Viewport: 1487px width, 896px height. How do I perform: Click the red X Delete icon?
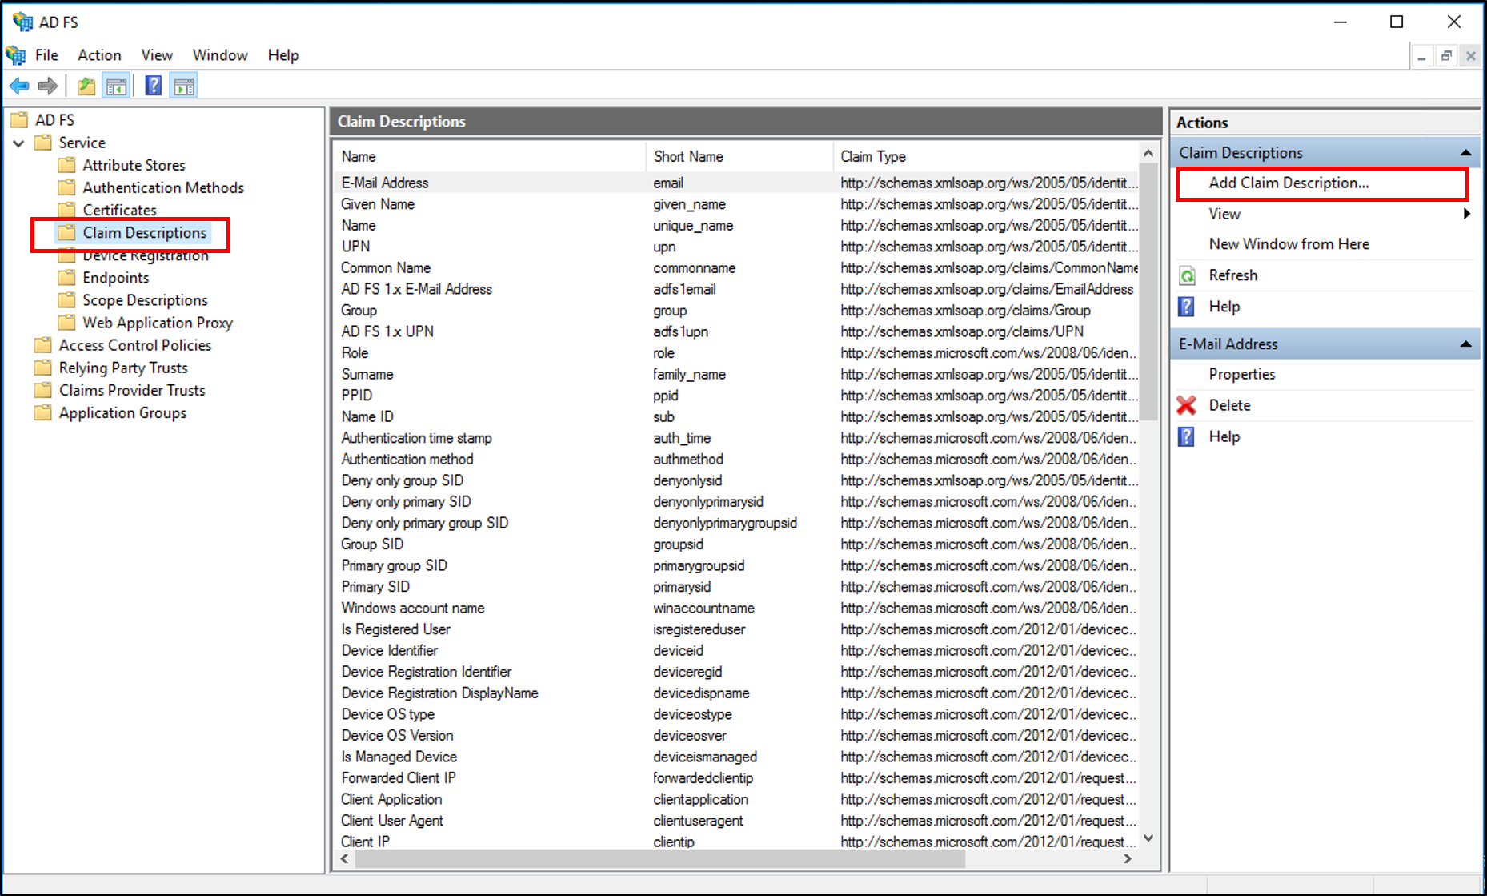click(1187, 405)
